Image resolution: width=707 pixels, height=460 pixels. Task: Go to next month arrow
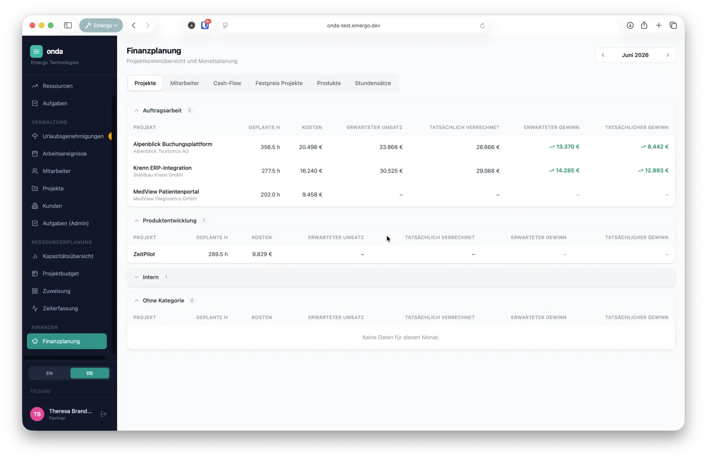668,55
